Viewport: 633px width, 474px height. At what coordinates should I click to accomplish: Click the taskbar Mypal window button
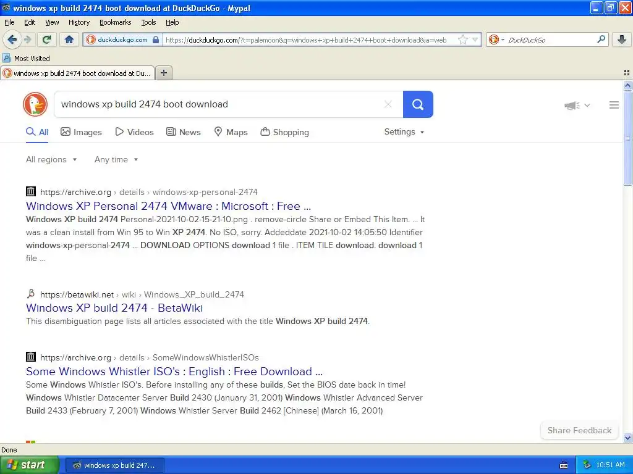[114, 465]
